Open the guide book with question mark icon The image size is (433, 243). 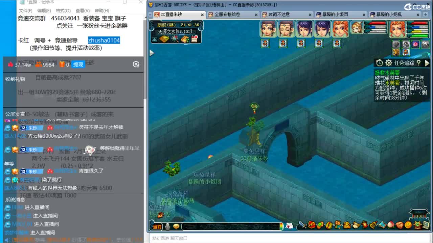(185, 39)
